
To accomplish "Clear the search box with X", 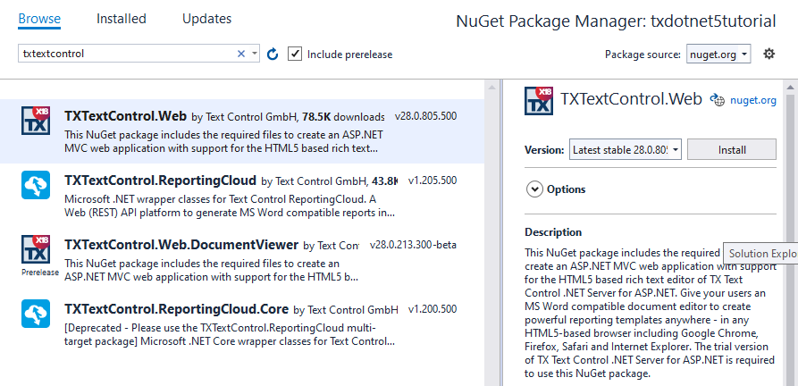I will 241,54.
